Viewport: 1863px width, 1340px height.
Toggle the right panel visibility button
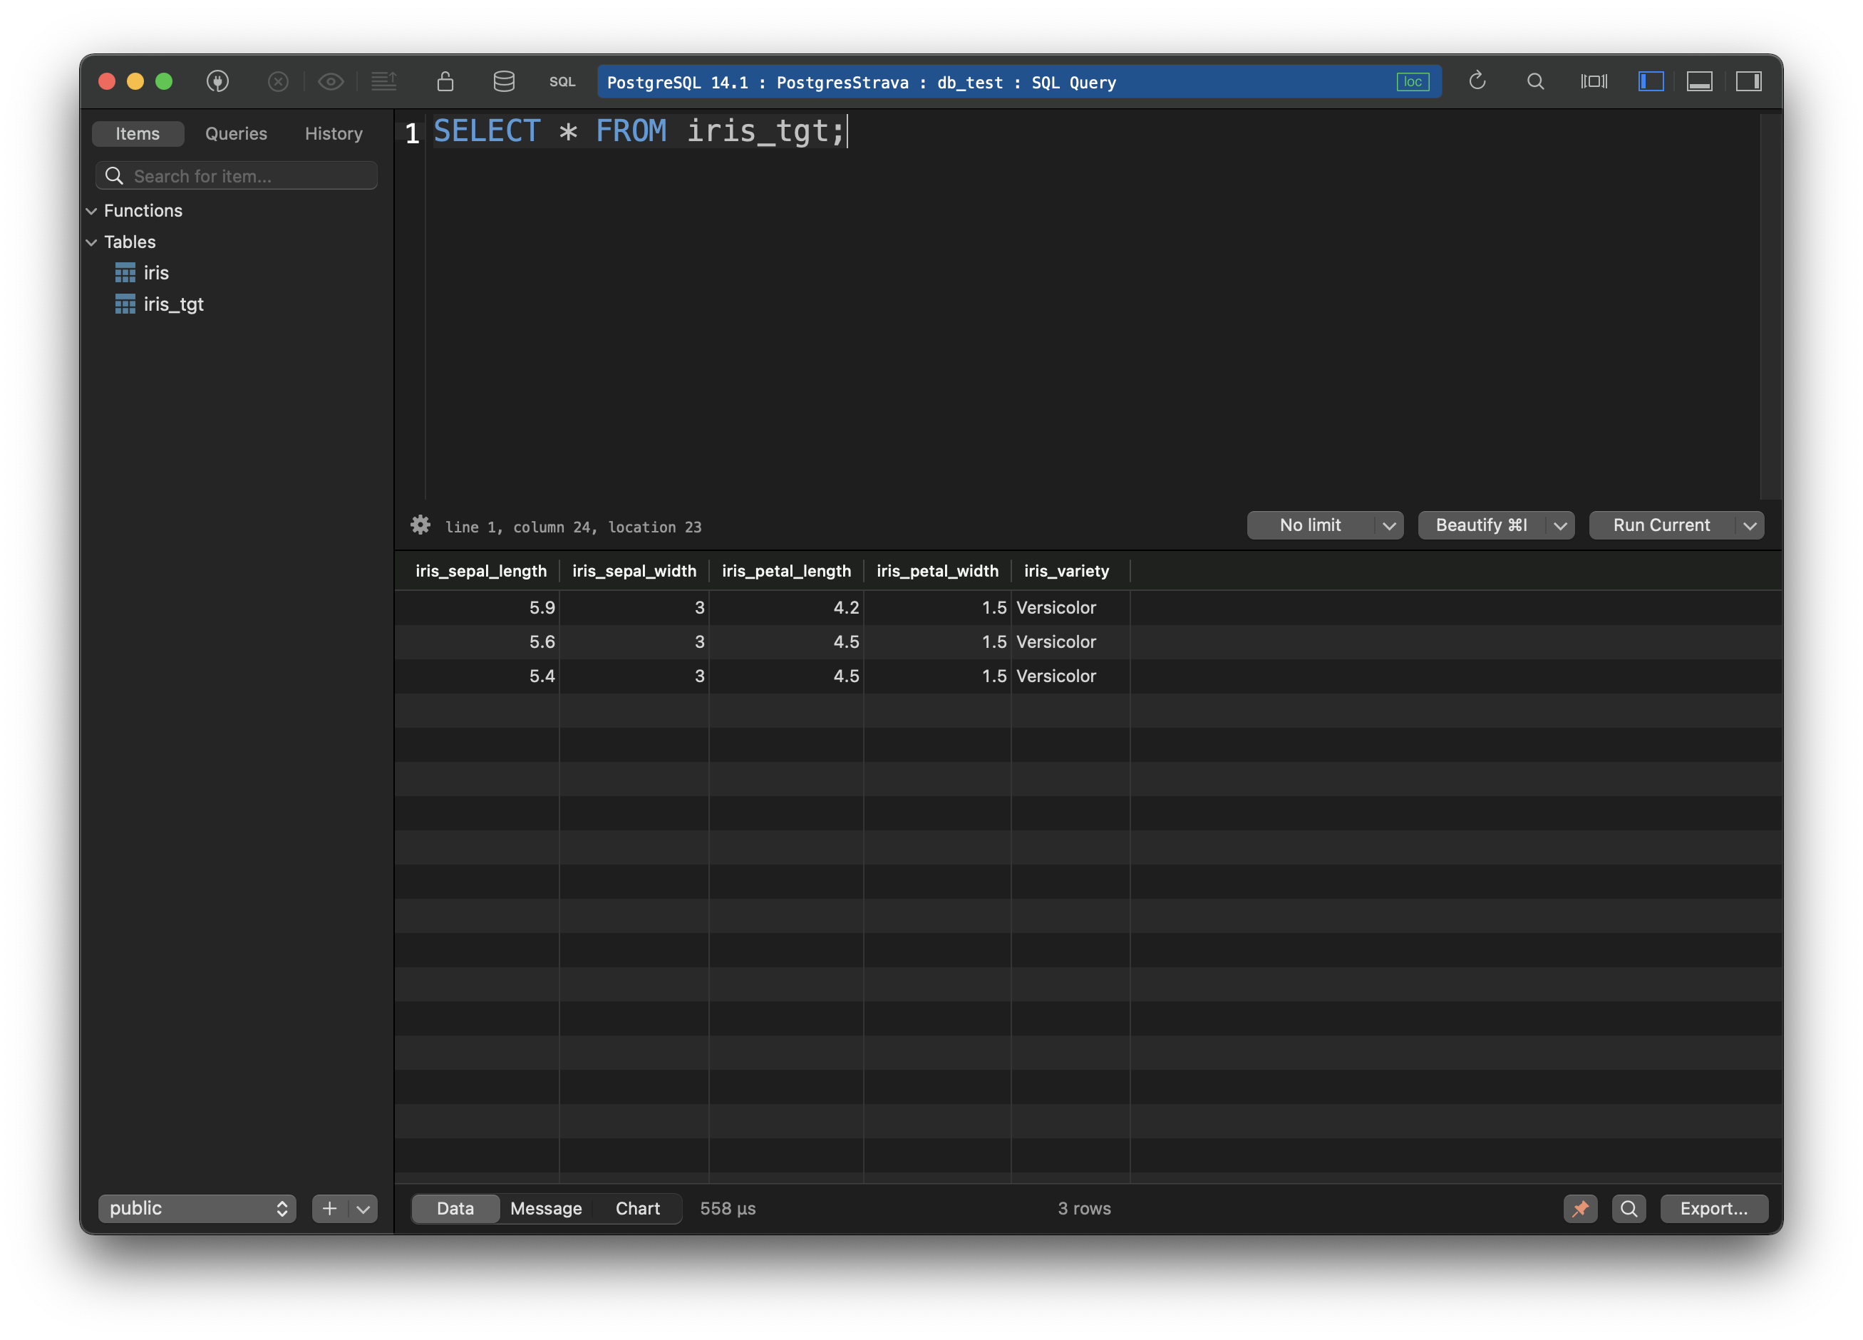point(1750,81)
